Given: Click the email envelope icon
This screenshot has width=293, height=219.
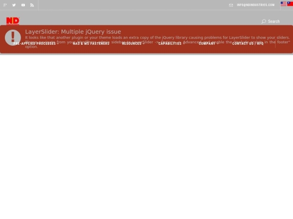Looking at the screenshot, I should click(231, 5).
